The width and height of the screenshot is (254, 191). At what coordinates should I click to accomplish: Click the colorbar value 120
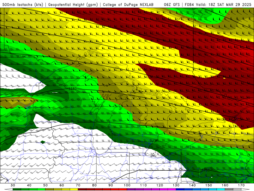click(160, 185)
